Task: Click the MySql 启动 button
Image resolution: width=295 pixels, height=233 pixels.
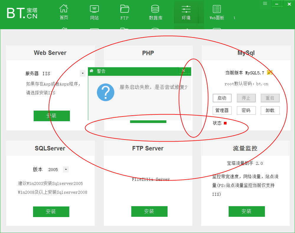Action: pyautogui.click(x=222, y=98)
